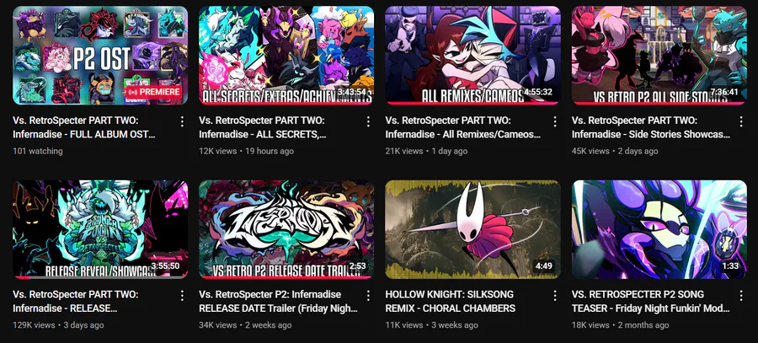
Task: Open the Infernadise release date trailer thumbnail
Action: pyautogui.click(x=286, y=229)
